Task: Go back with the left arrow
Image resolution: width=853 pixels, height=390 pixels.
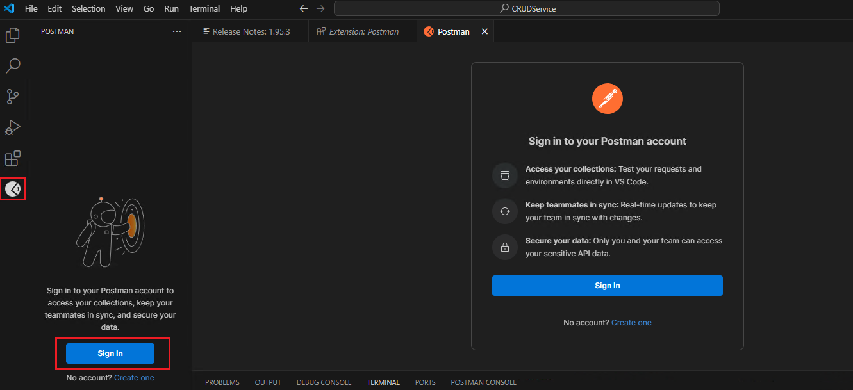Action: pos(304,8)
